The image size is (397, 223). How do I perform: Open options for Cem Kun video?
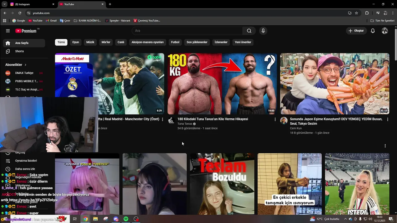click(387, 119)
